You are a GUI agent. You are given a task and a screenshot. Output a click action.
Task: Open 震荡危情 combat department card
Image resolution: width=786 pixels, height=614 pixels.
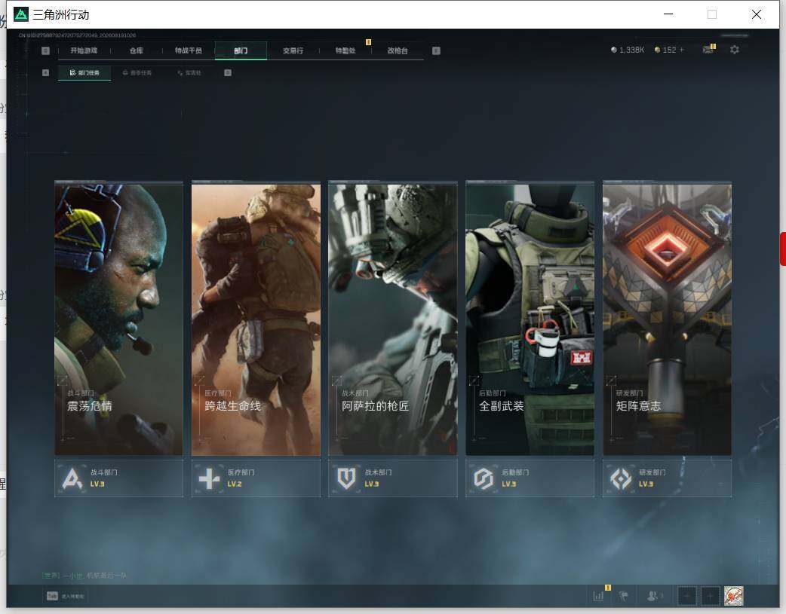point(118,319)
